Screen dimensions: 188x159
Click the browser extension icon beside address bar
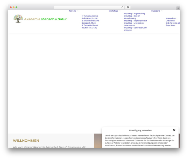click(128, 7)
